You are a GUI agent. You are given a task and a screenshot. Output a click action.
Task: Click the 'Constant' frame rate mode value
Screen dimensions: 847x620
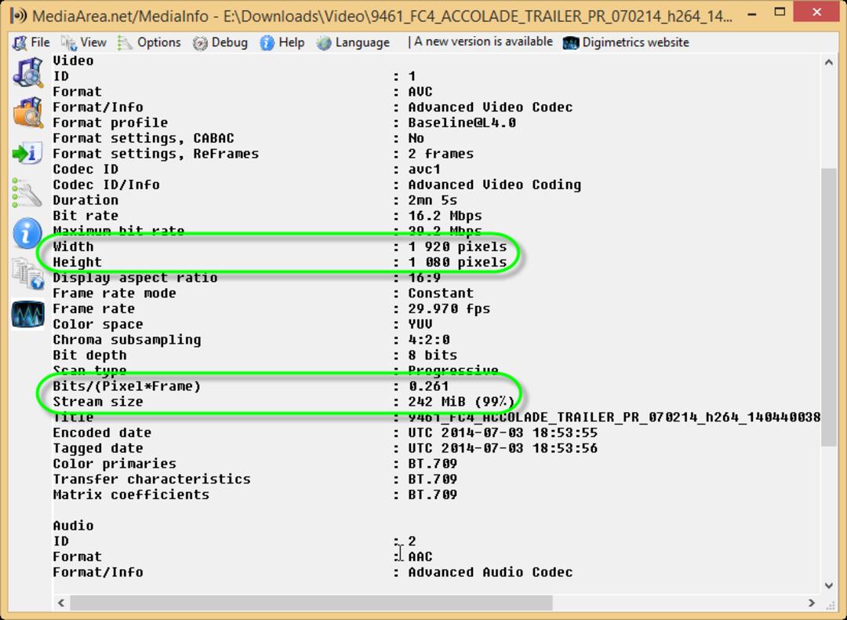click(x=441, y=293)
